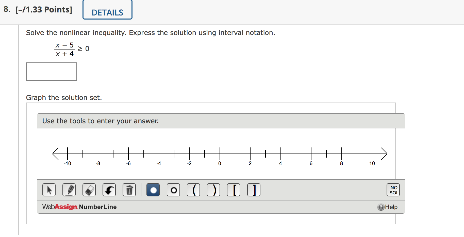This screenshot has width=464, height=237.
Task: Select the arrow pointer tool
Action: 49,190
